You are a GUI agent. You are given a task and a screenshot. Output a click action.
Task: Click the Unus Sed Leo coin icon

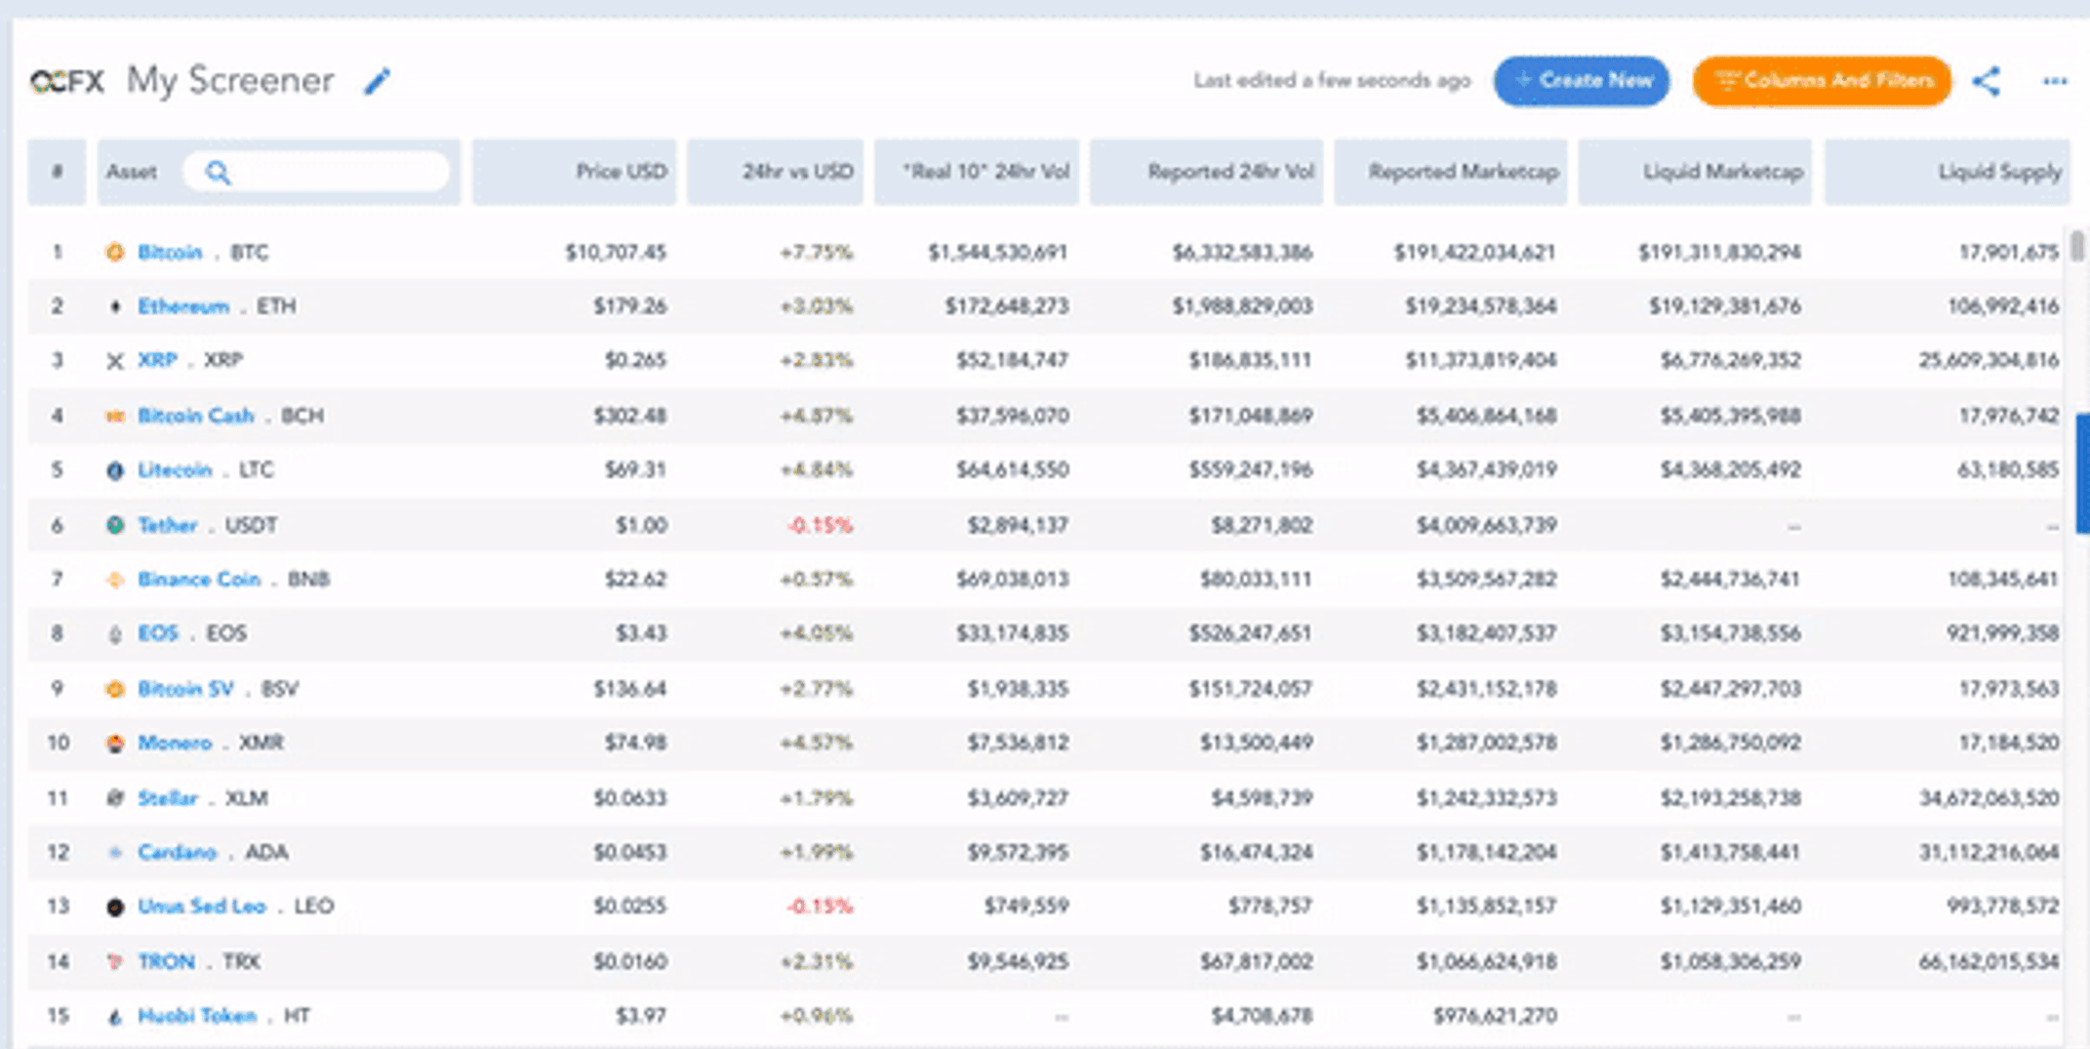tap(115, 907)
